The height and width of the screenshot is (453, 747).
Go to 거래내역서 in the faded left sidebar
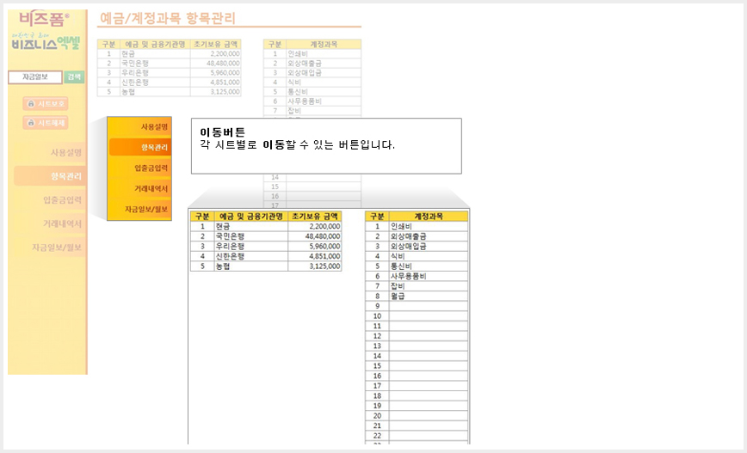63,223
